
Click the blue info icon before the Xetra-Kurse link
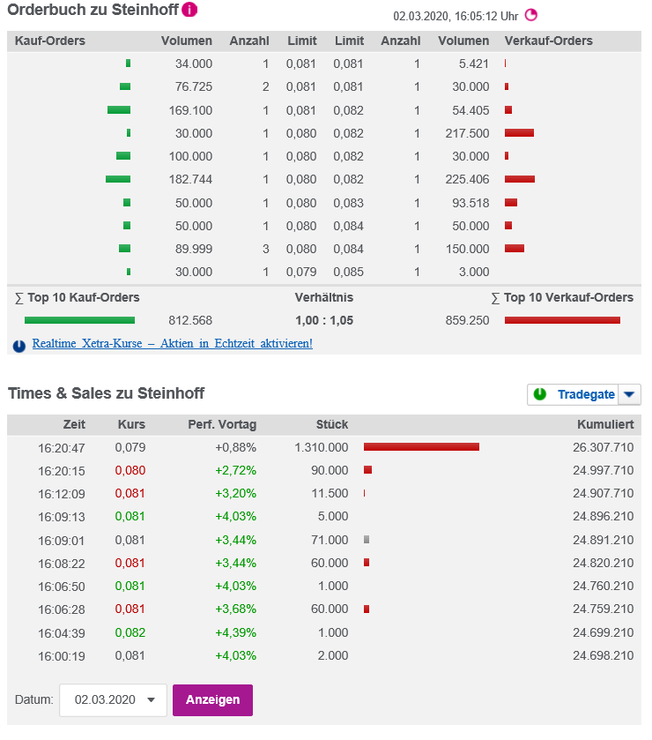(x=19, y=345)
